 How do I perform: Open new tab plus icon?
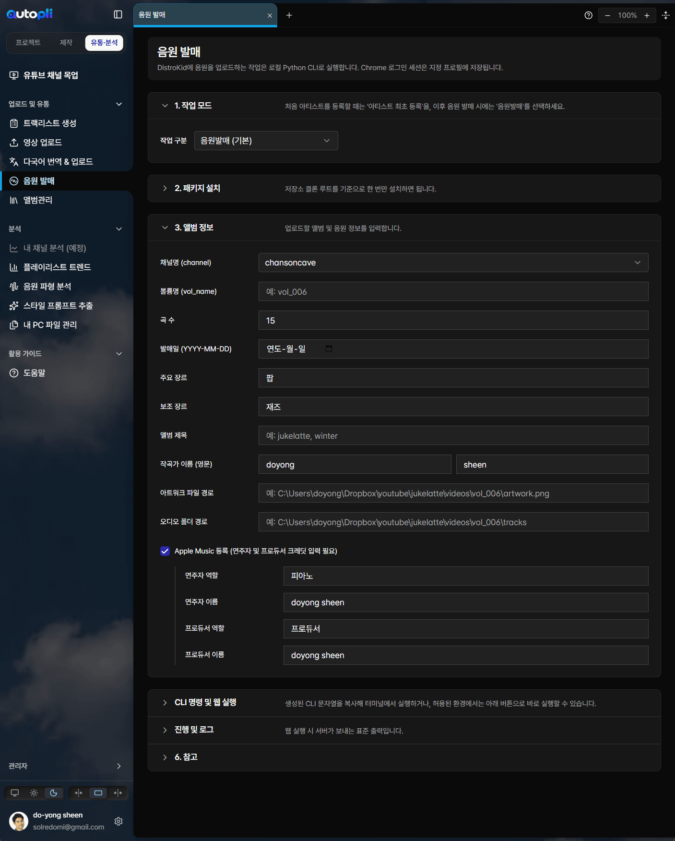coord(289,15)
